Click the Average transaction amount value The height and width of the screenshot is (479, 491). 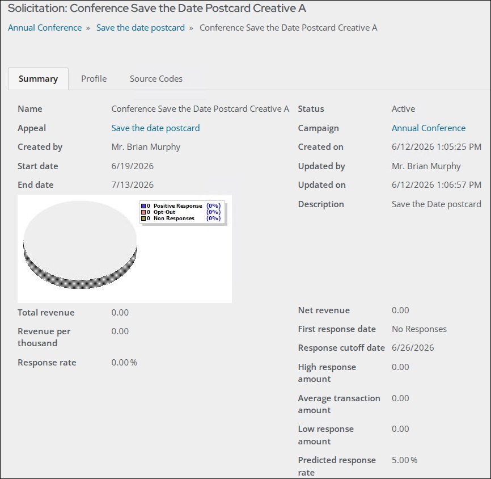point(400,398)
